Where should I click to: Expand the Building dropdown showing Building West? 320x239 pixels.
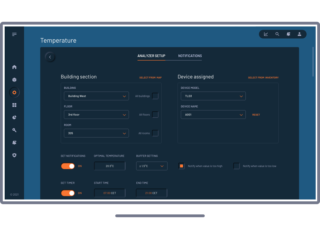pos(96,96)
